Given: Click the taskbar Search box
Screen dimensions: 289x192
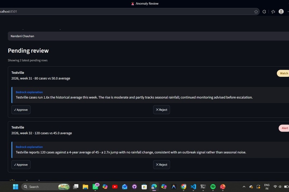Looking at the screenshot, I should [x=46, y=187].
